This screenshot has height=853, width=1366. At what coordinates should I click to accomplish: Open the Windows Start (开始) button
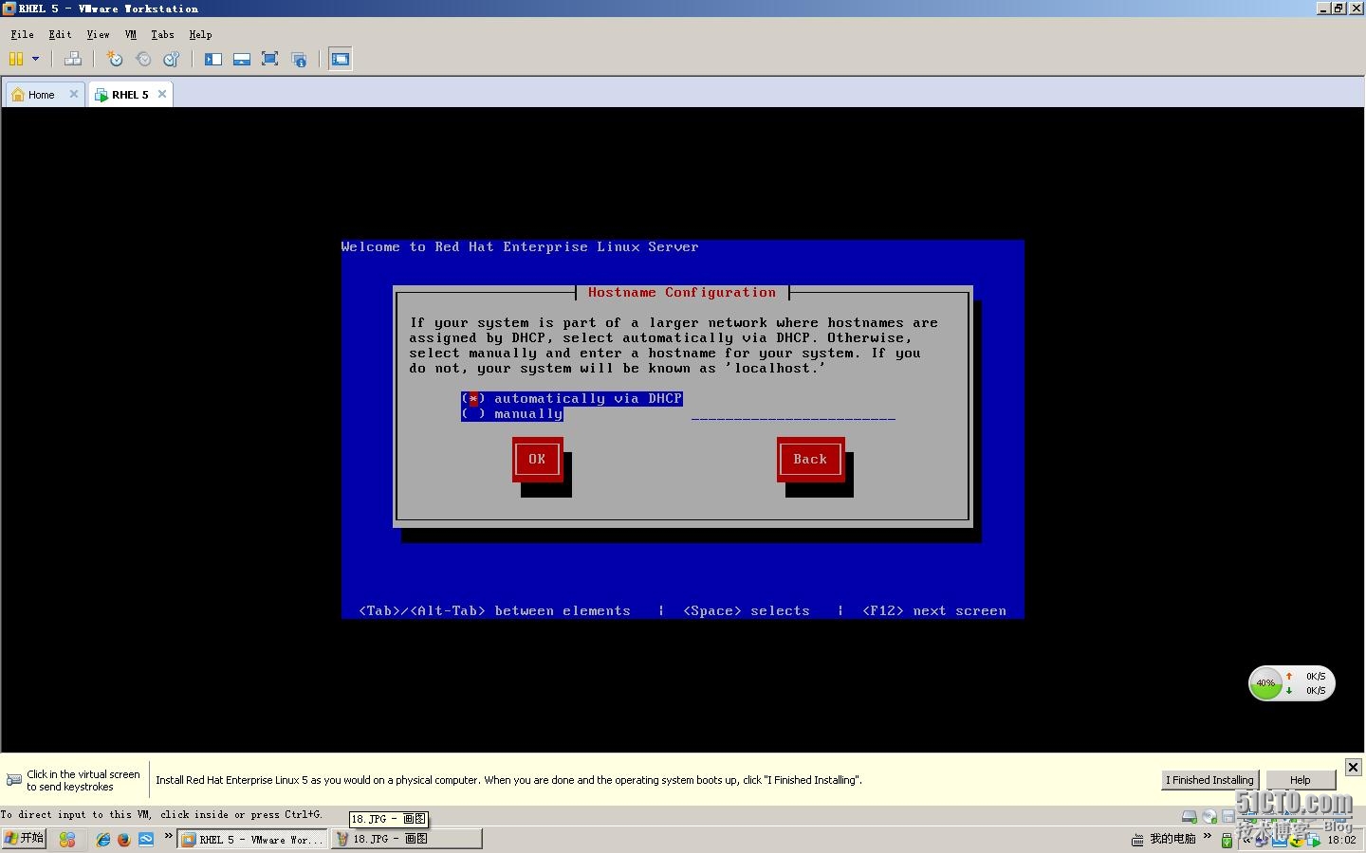(24, 839)
